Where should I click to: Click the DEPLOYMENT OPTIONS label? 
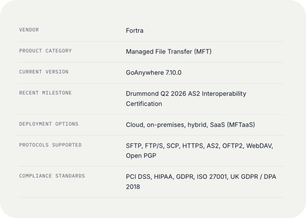49,124
